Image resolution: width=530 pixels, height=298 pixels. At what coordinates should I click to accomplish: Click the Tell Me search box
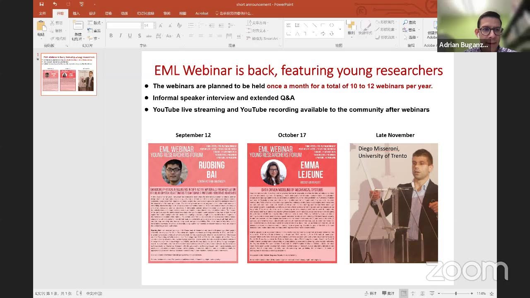(234, 13)
